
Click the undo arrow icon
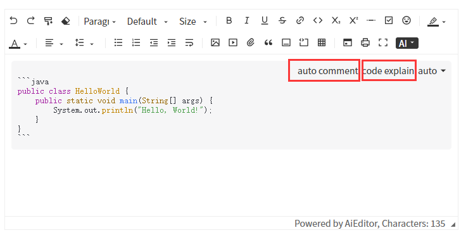(13, 20)
